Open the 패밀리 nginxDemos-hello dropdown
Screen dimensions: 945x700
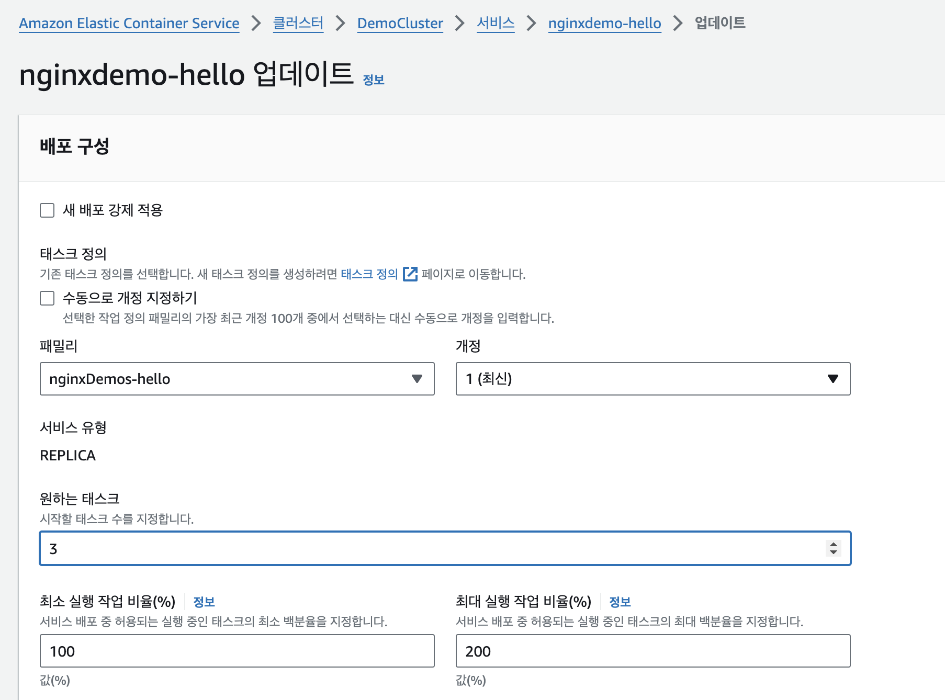(x=237, y=379)
